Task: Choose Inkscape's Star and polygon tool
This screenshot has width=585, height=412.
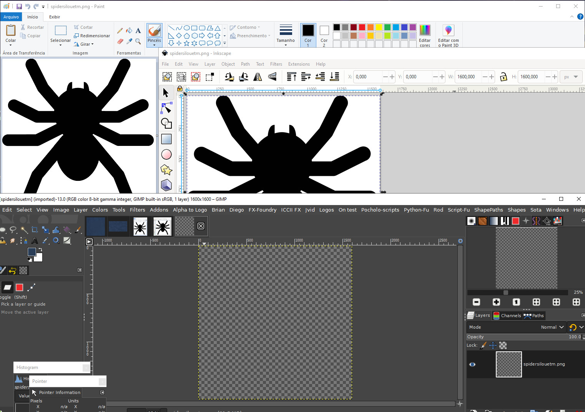Action: 166,170
